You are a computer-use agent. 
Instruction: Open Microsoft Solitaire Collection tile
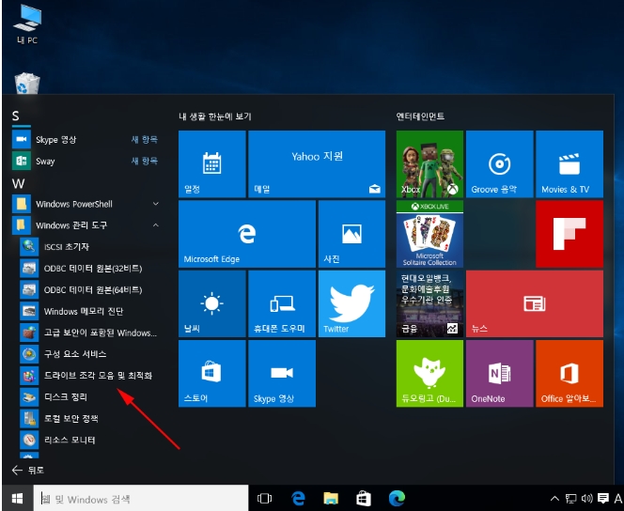coord(429,234)
